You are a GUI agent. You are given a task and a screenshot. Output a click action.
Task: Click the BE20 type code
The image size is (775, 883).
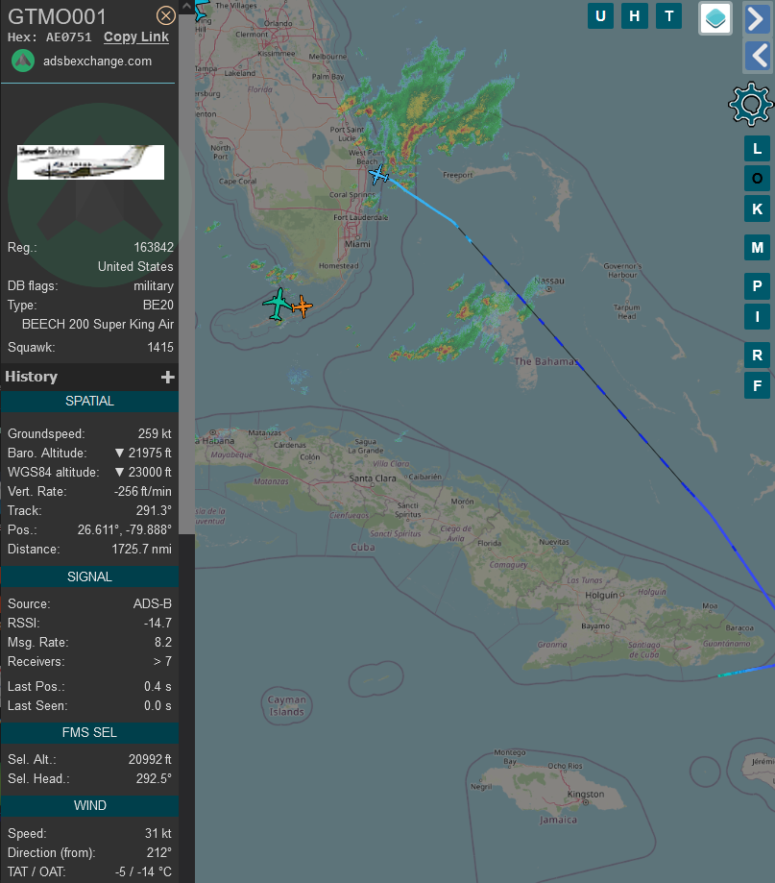click(158, 306)
